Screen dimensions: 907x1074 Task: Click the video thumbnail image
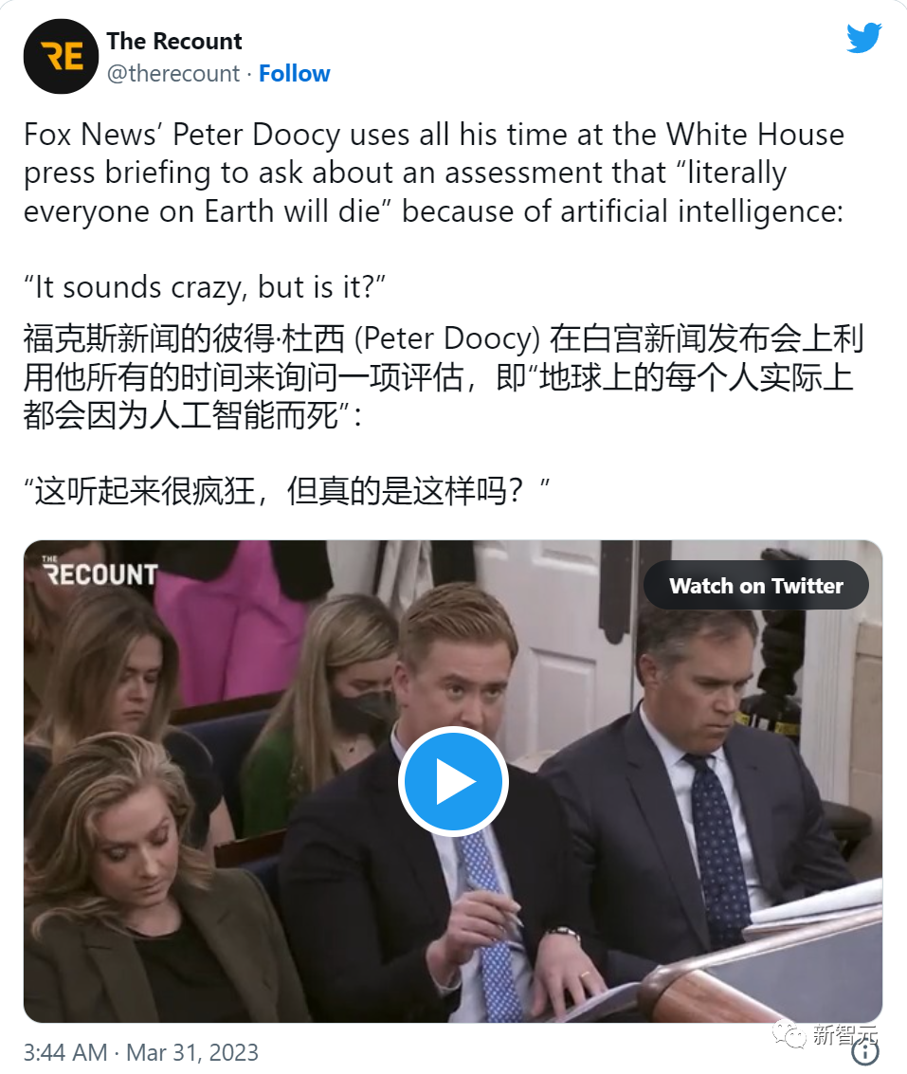453,781
